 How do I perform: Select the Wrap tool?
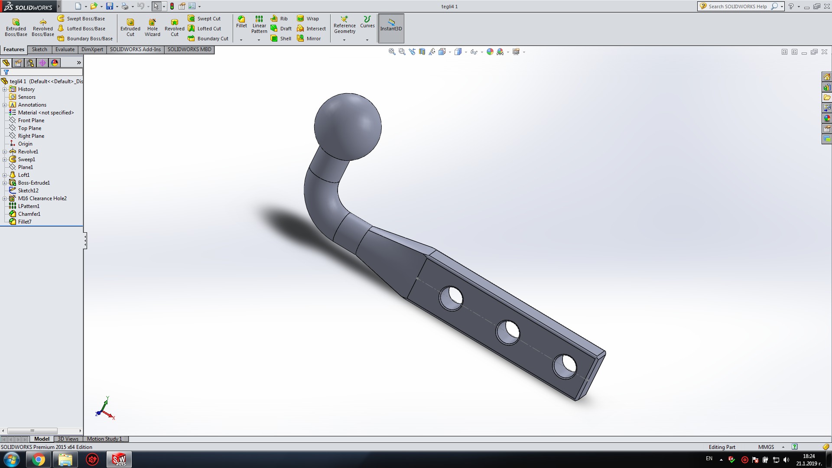[x=308, y=19]
